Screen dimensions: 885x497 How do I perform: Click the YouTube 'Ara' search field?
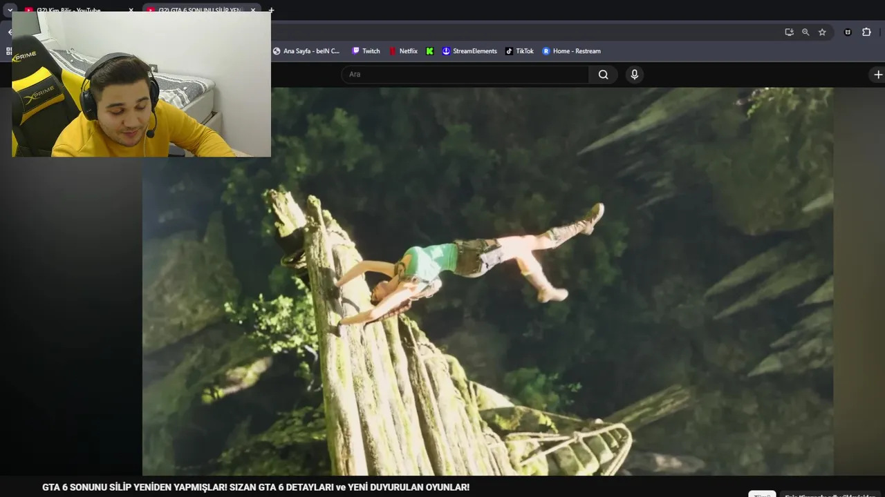tap(465, 75)
